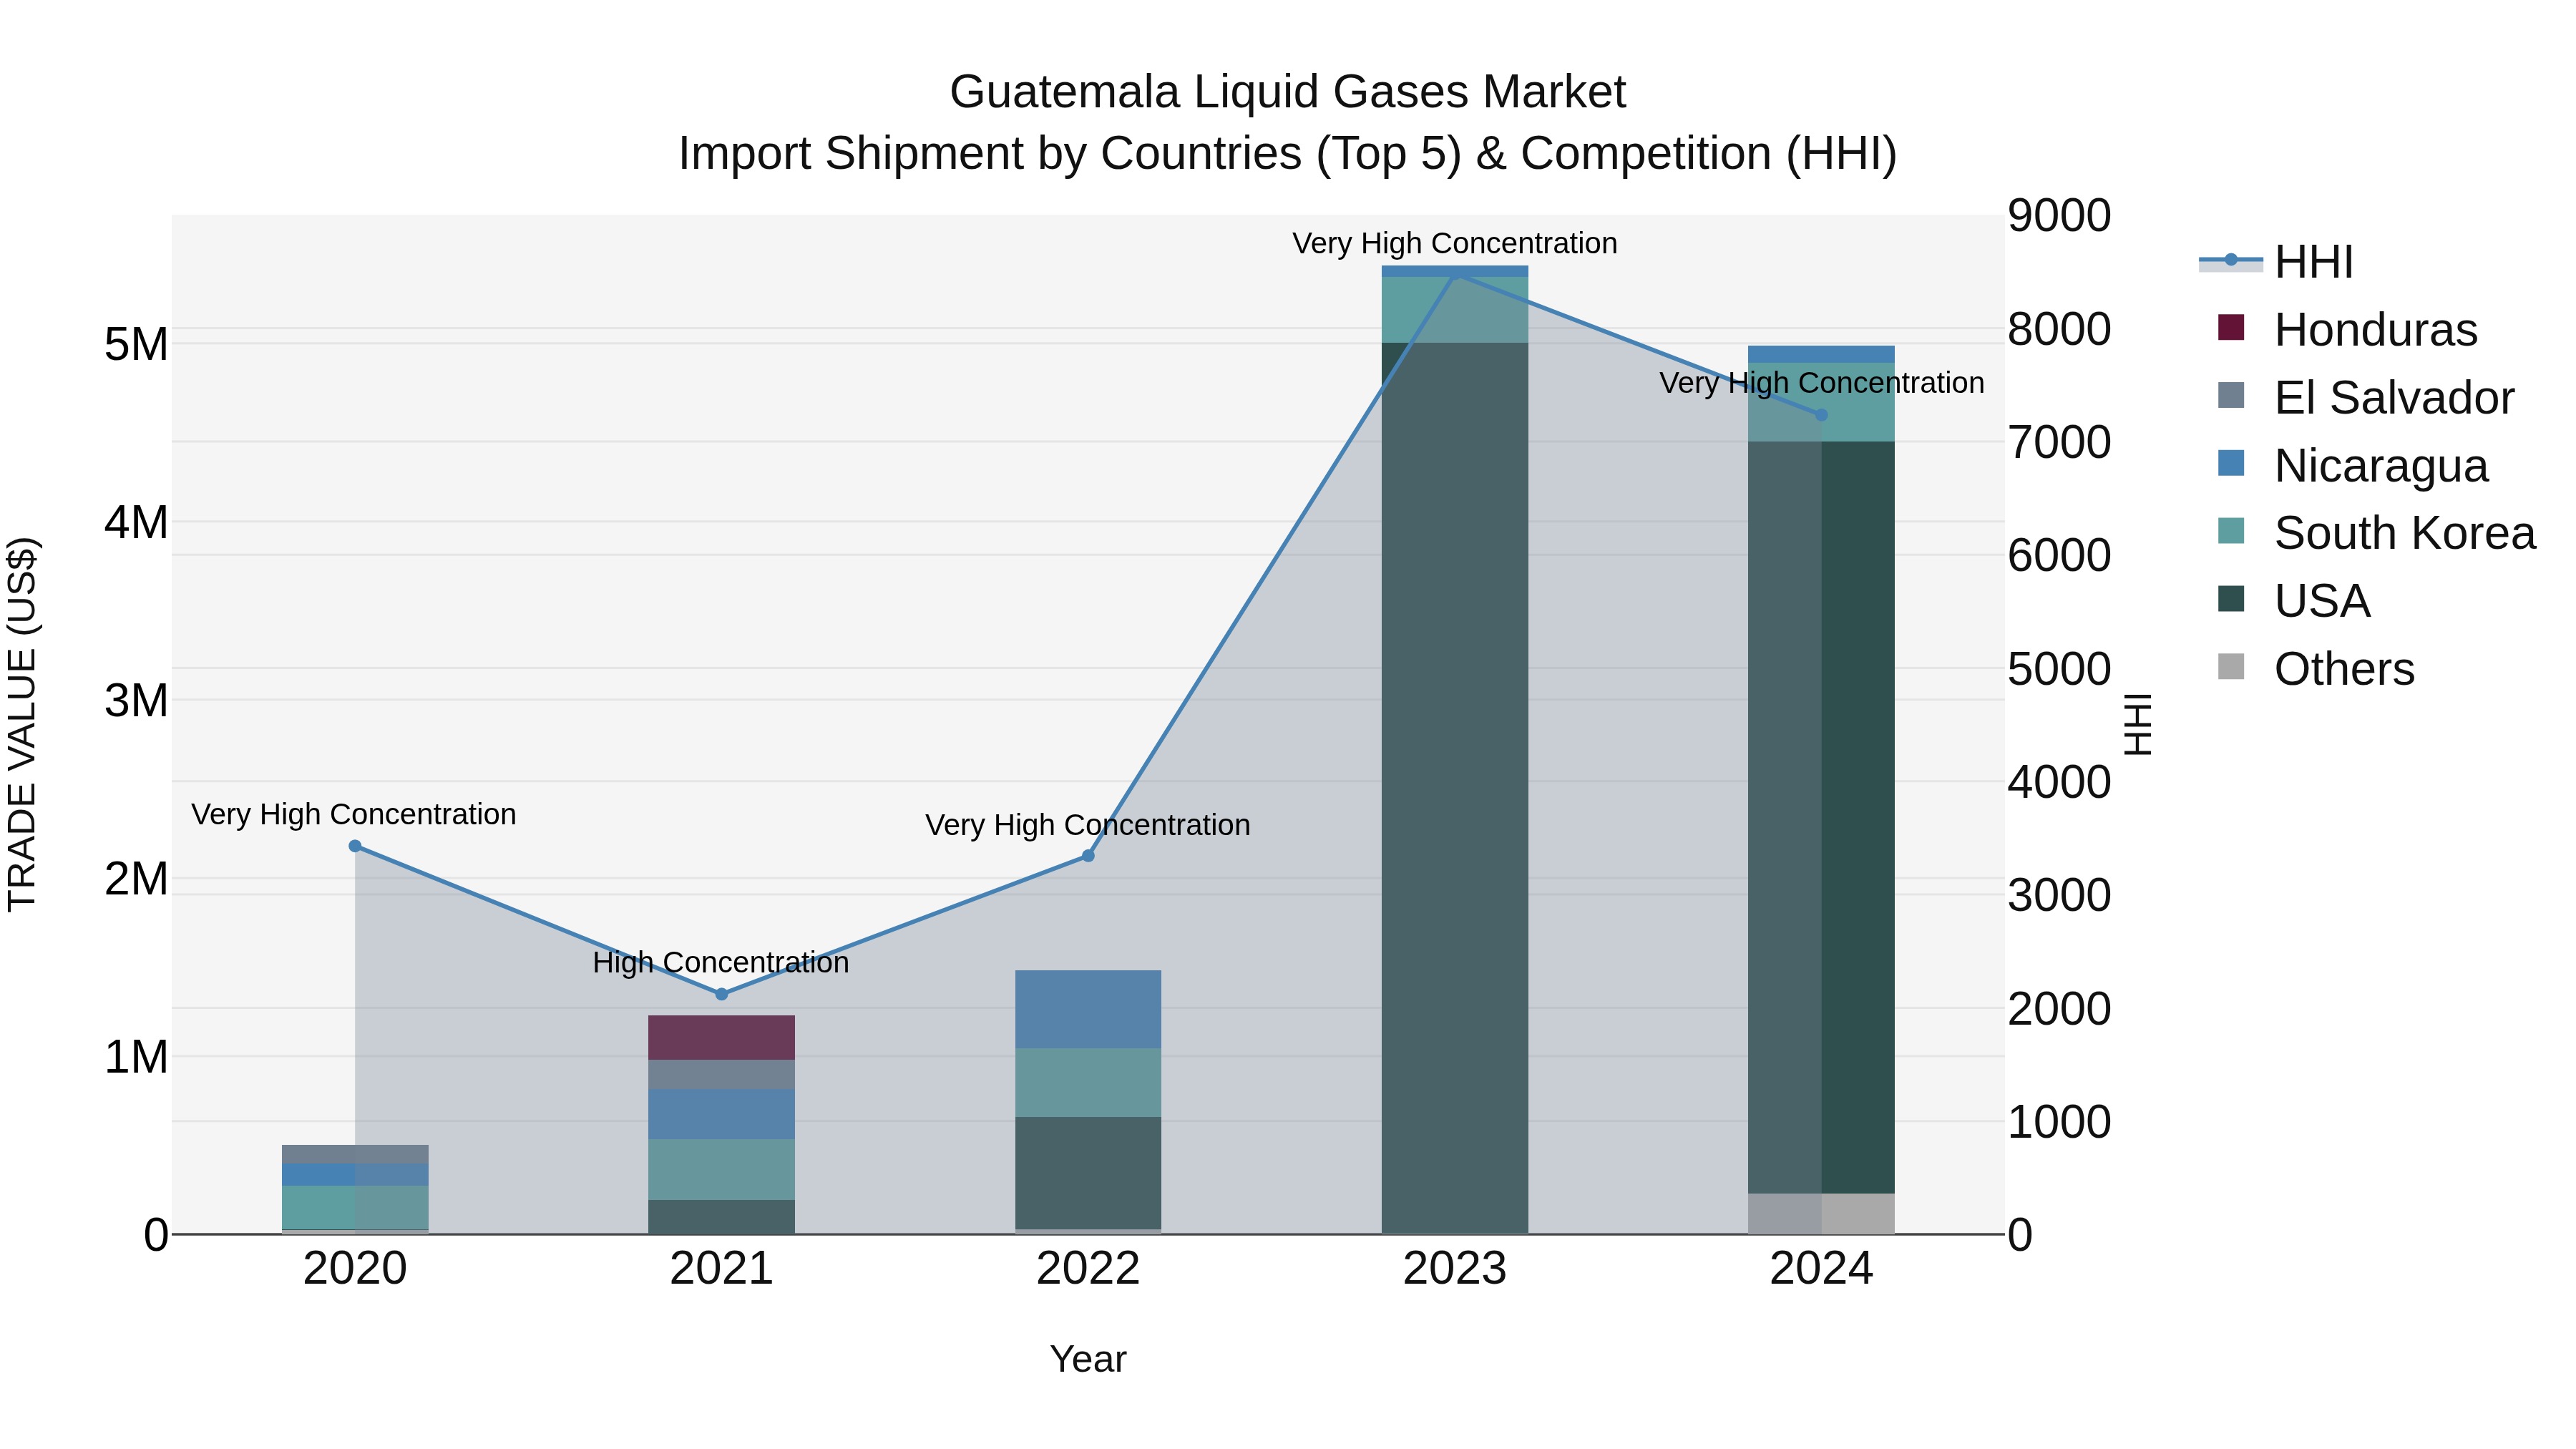Click the "Very High Concentration" label above 2020

pyautogui.click(x=354, y=815)
